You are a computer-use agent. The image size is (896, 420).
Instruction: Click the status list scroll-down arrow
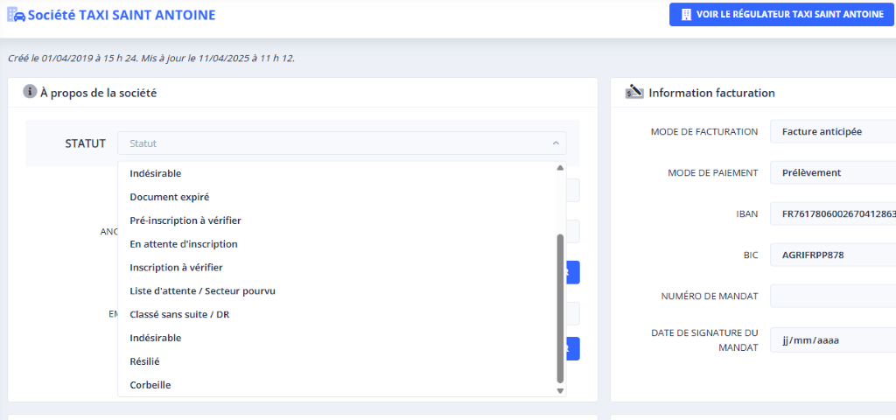click(560, 391)
